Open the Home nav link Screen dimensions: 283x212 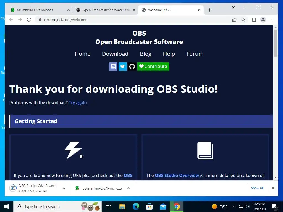pyautogui.click(x=82, y=54)
